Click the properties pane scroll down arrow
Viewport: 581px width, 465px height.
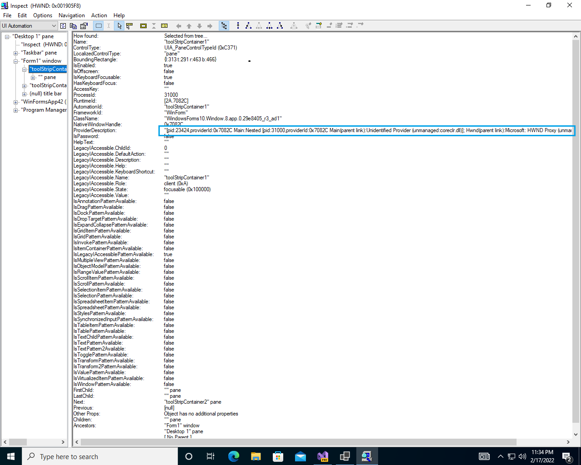click(x=576, y=435)
